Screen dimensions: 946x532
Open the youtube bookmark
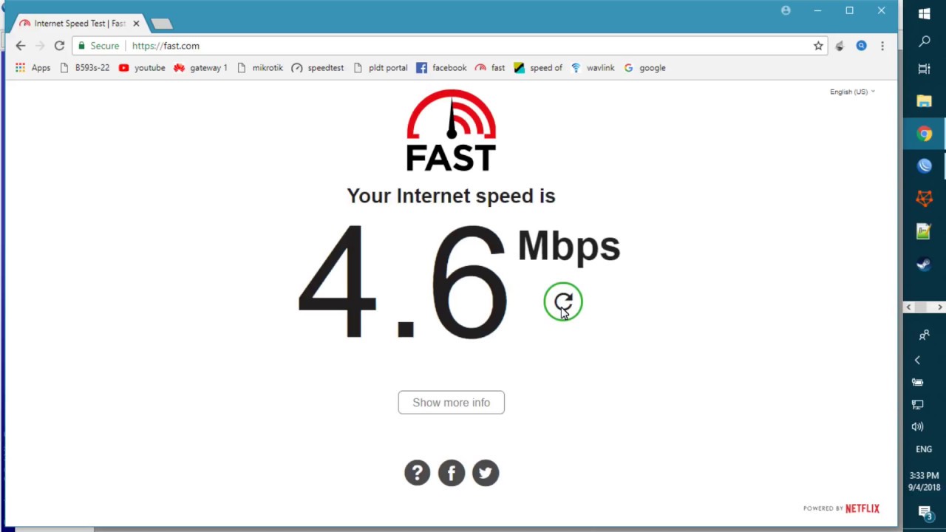(142, 68)
